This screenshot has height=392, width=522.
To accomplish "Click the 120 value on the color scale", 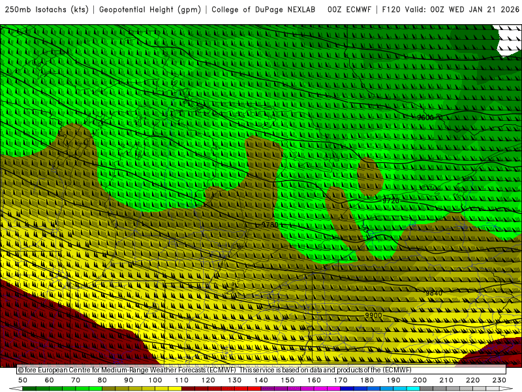I will (208, 380).
